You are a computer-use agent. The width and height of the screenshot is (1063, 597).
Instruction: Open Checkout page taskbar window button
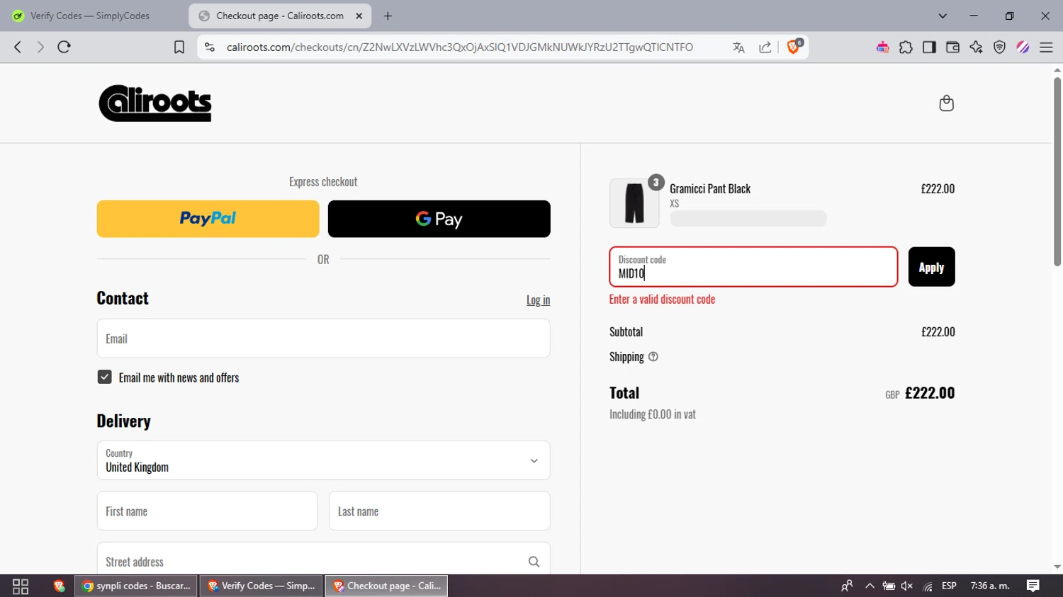coord(387,586)
